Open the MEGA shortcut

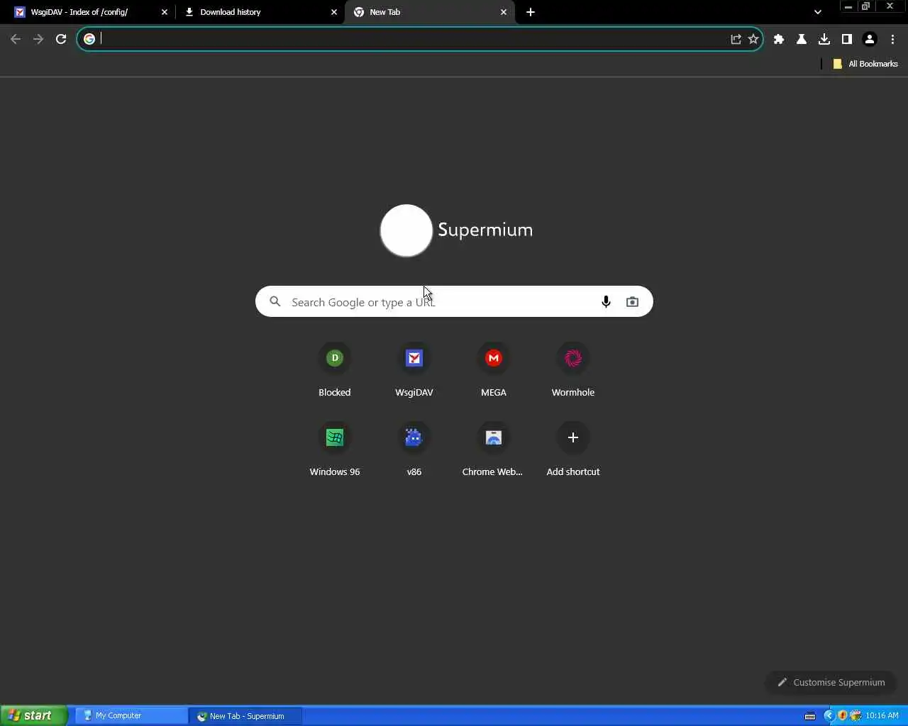coord(494,370)
